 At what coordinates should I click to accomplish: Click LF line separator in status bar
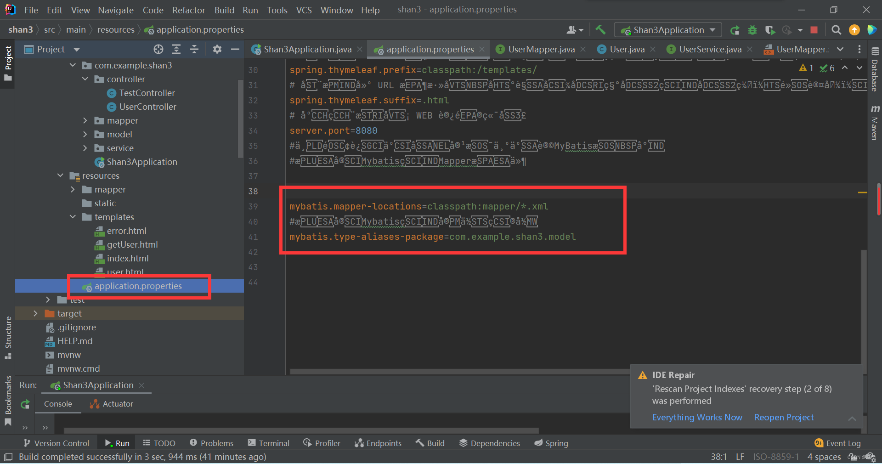coord(740,457)
